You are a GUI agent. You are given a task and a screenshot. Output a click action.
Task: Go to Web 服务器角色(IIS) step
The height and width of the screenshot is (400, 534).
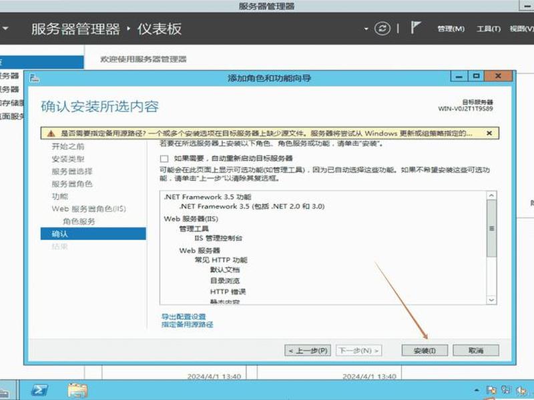(x=89, y=209)
